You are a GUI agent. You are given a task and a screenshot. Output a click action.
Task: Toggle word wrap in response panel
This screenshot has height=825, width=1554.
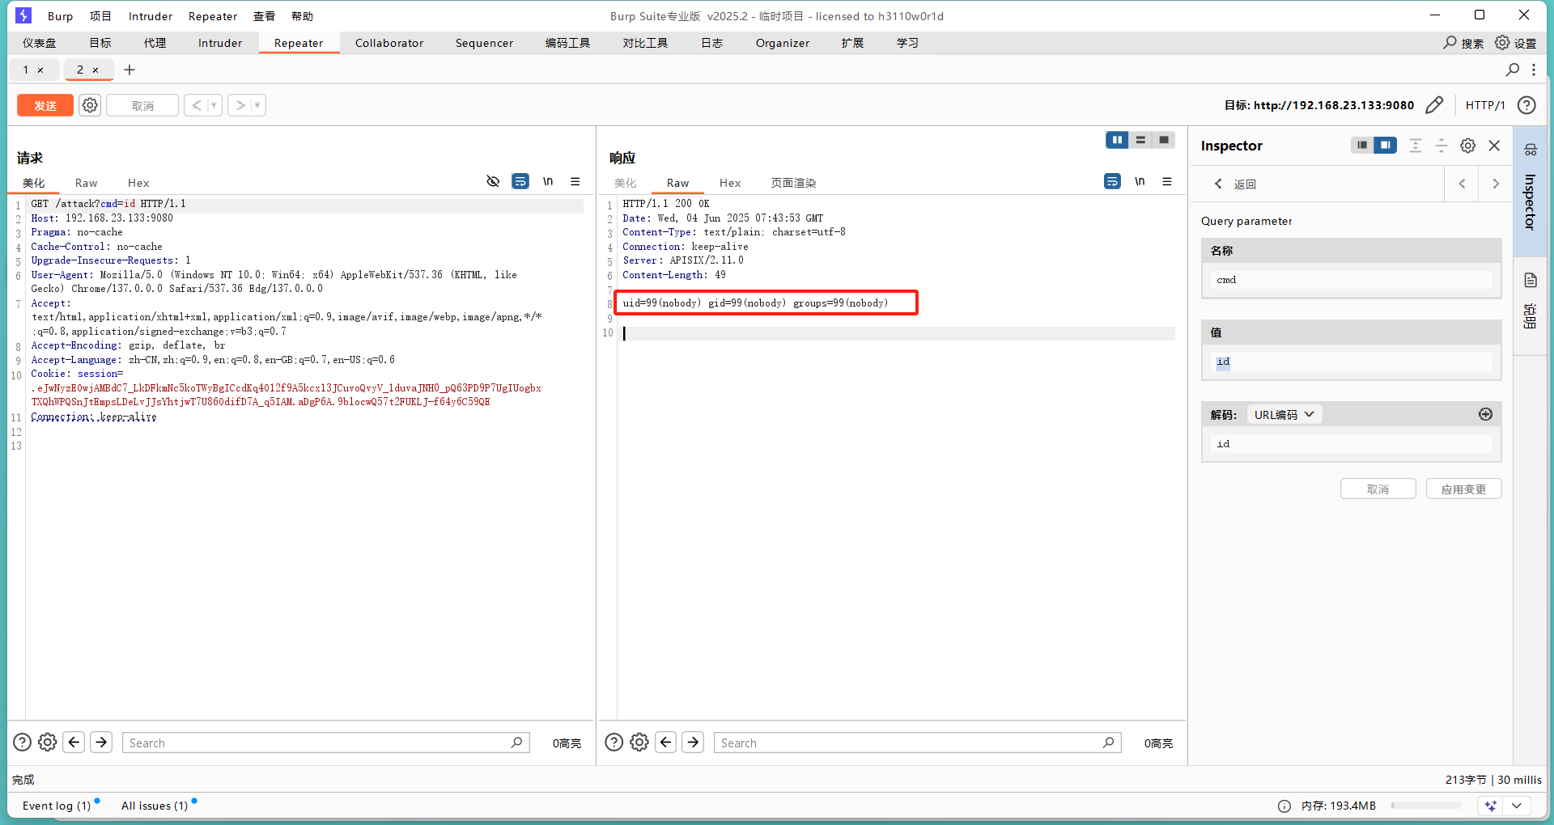click(1112, 181)
